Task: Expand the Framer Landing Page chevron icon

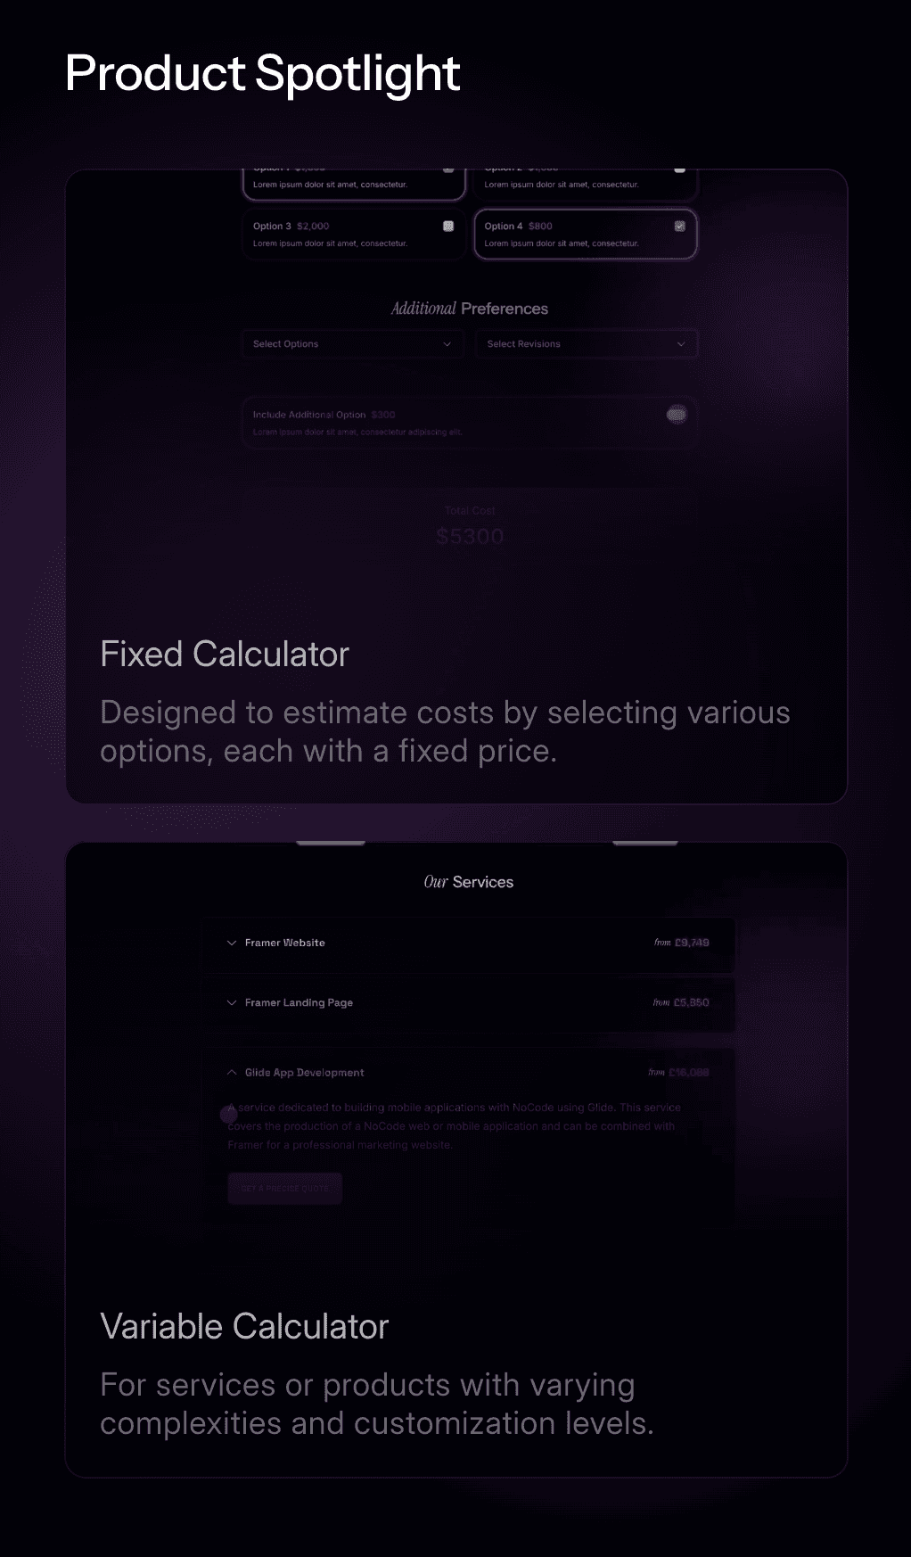Action: (232, 1003)
